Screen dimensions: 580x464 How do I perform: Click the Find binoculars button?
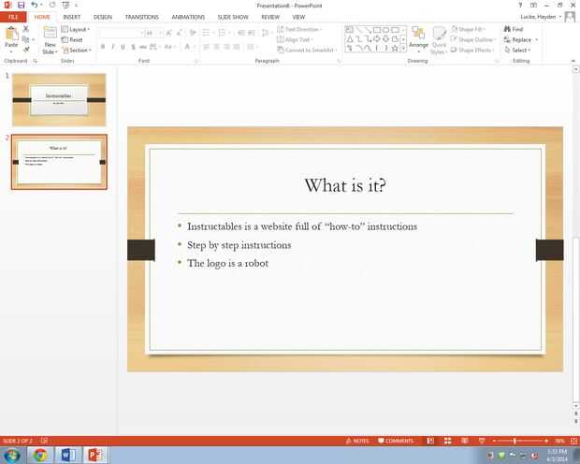[x=514, y=29]
